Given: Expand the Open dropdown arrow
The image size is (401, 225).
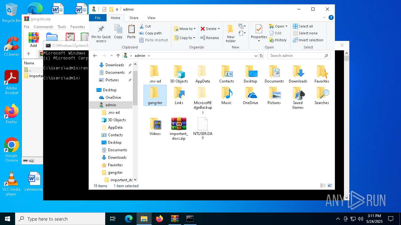Looking at the screenshot, I should pyautogui.click(x=286, y=26).
